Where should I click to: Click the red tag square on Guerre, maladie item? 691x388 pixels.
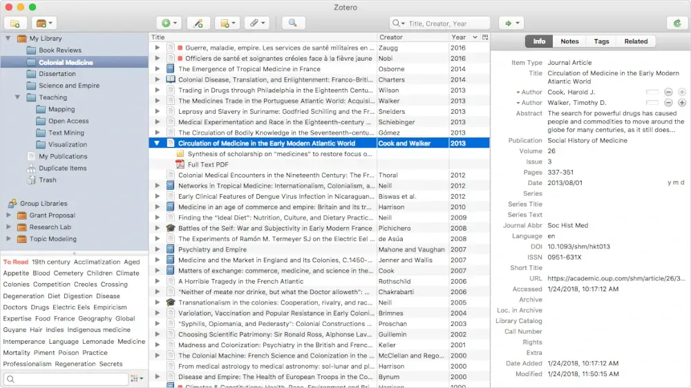(x=180, y=48)
